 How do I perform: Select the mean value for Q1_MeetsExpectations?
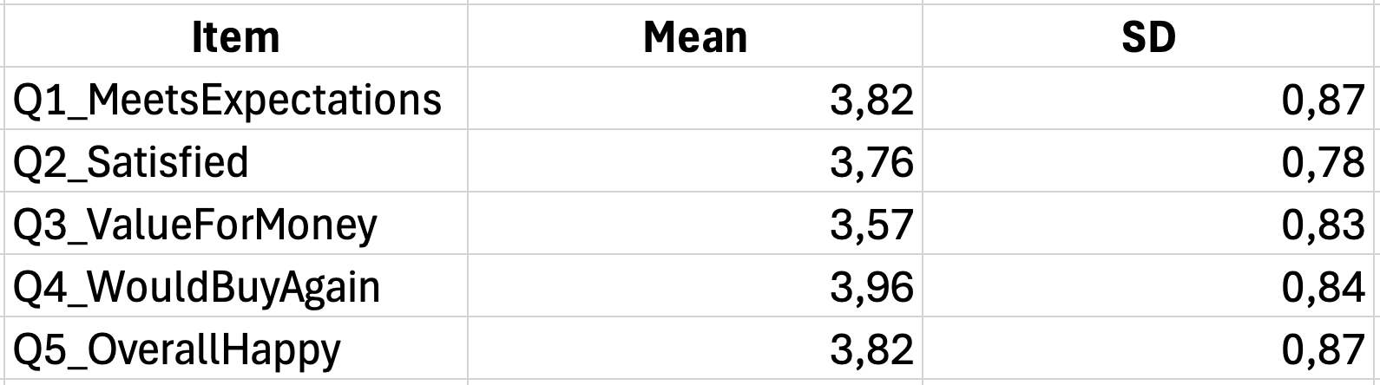871,99
